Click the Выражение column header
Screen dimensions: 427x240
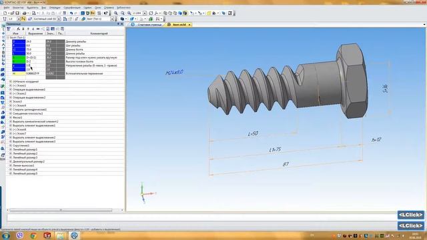click(x=35, y=33)
